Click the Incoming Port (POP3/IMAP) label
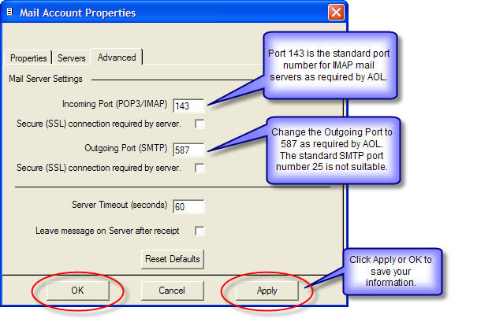492x326 pixels. click(115, 104)
